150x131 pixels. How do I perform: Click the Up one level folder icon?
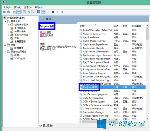point(14,12)
